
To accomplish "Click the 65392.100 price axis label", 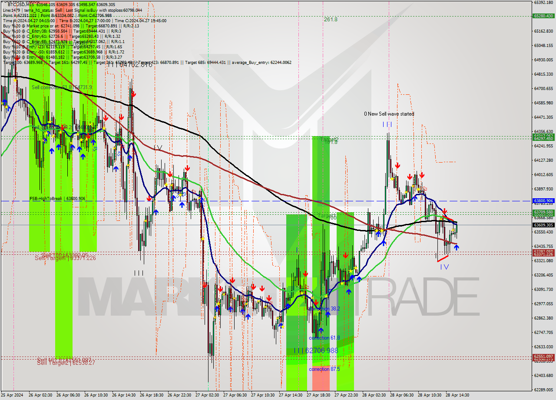I will [x=543, y=2].
